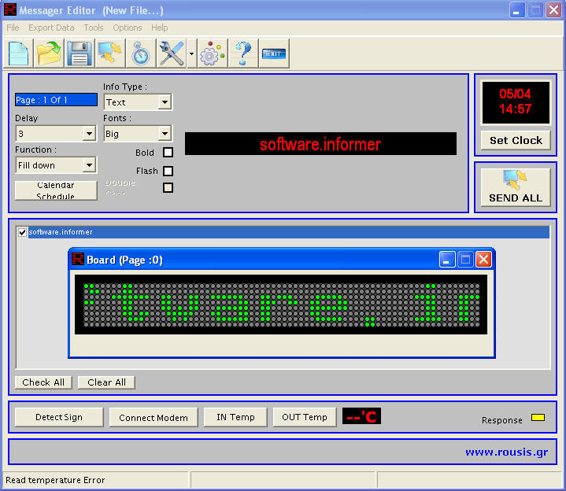Enable the Flash checkbox

tap(168, 171)
